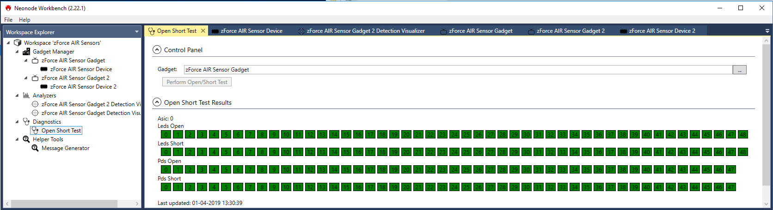Viewport: 773px width, 210px height.
Task: Open the tab overflow dropdown list
Action: (x=767, y=31)
